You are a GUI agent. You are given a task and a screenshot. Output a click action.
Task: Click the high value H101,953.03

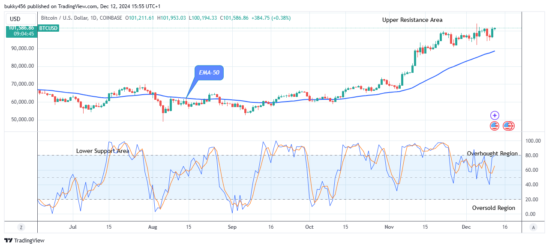pyautogui.click(x=172, y=18)
